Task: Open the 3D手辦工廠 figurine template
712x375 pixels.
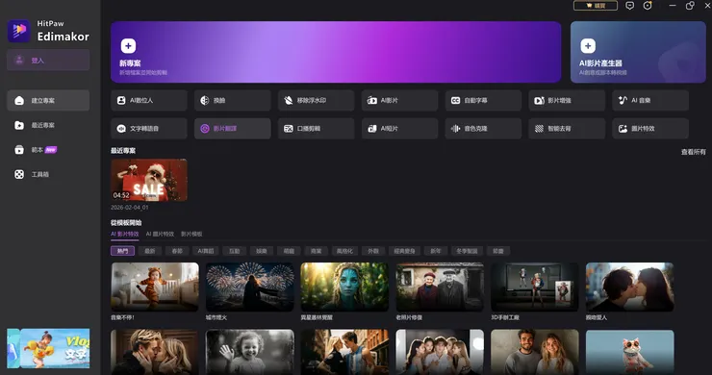Action: [534, 287]
